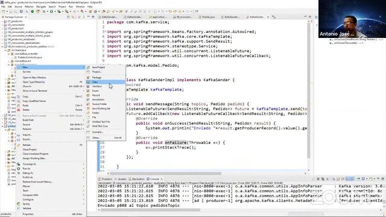Choose Enum in the New submenu
The width and height of the screenshot is (386, 217).
pos(106,91)
